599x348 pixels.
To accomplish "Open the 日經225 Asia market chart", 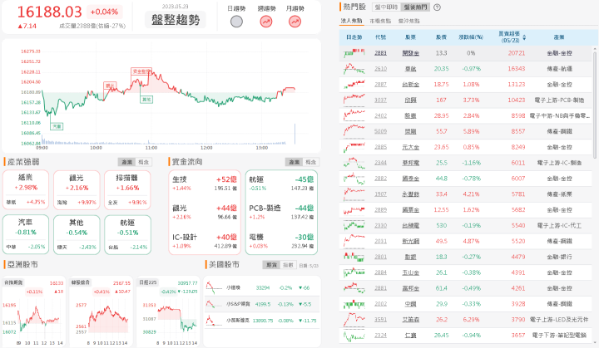I will click(168, 311).
